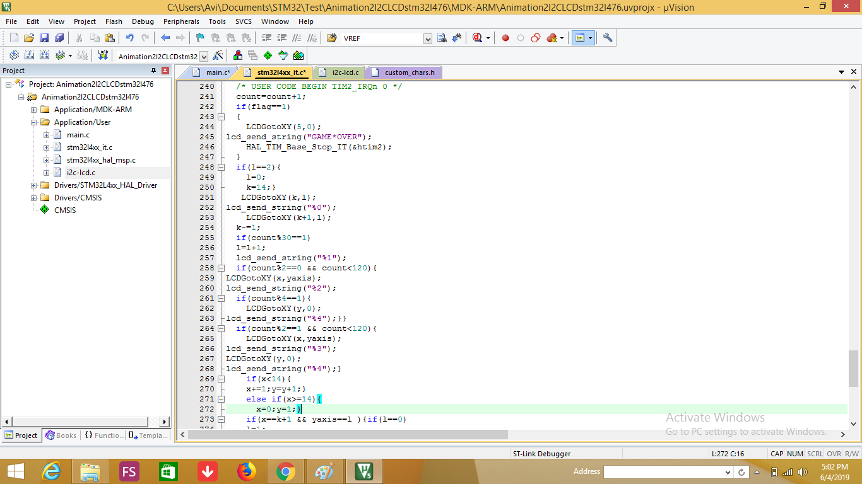862x484 pixels.
Task: Translate current file icon
Action: (14, 55)
